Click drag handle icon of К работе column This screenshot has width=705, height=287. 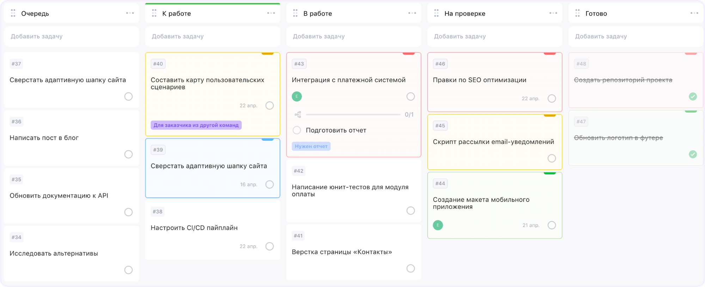click(x=154, y=13)
